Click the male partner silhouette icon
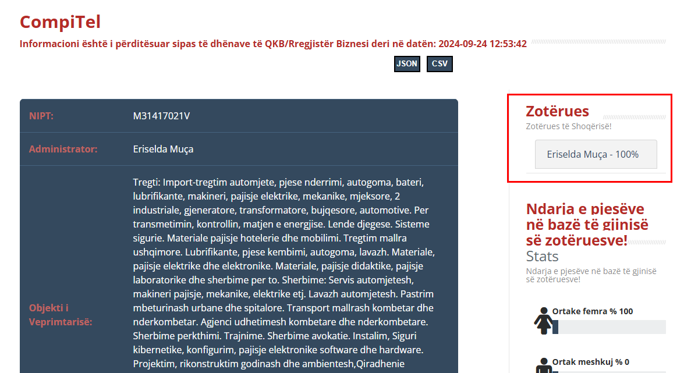 [543, 365]
